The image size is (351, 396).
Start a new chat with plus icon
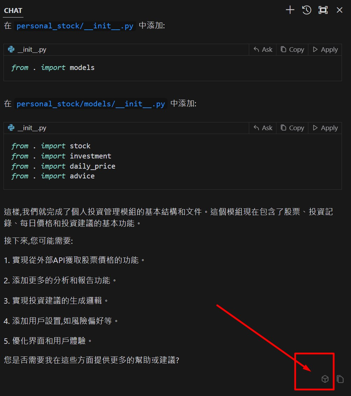tap(290, 10)
